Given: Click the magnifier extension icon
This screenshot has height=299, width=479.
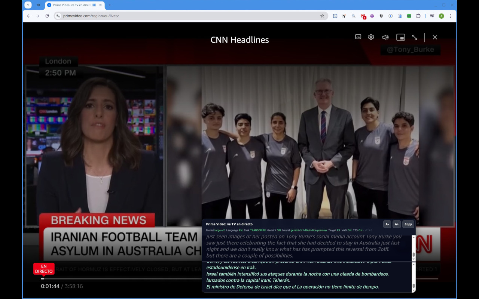Looking at the screenshot, I should click(354, 16).
